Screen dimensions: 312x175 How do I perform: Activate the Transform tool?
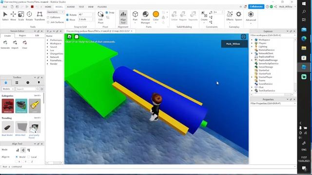(39, 16)
